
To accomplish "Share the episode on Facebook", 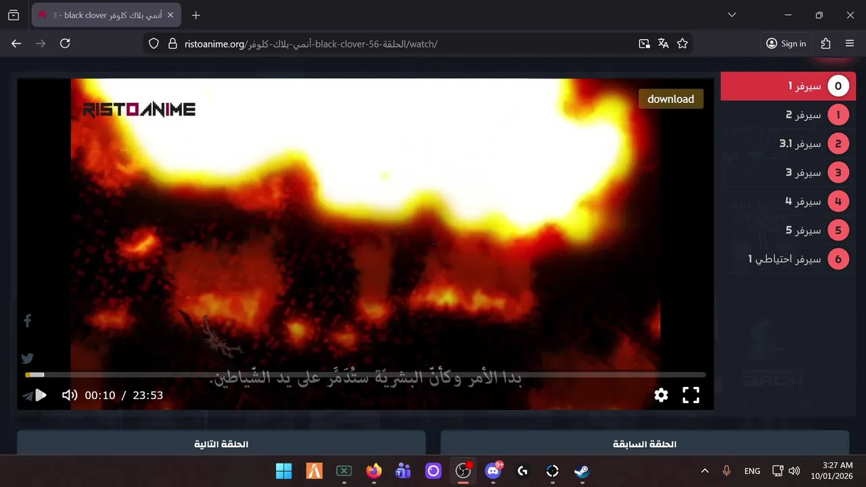I will pyautogui.click(x=28, y=321).
